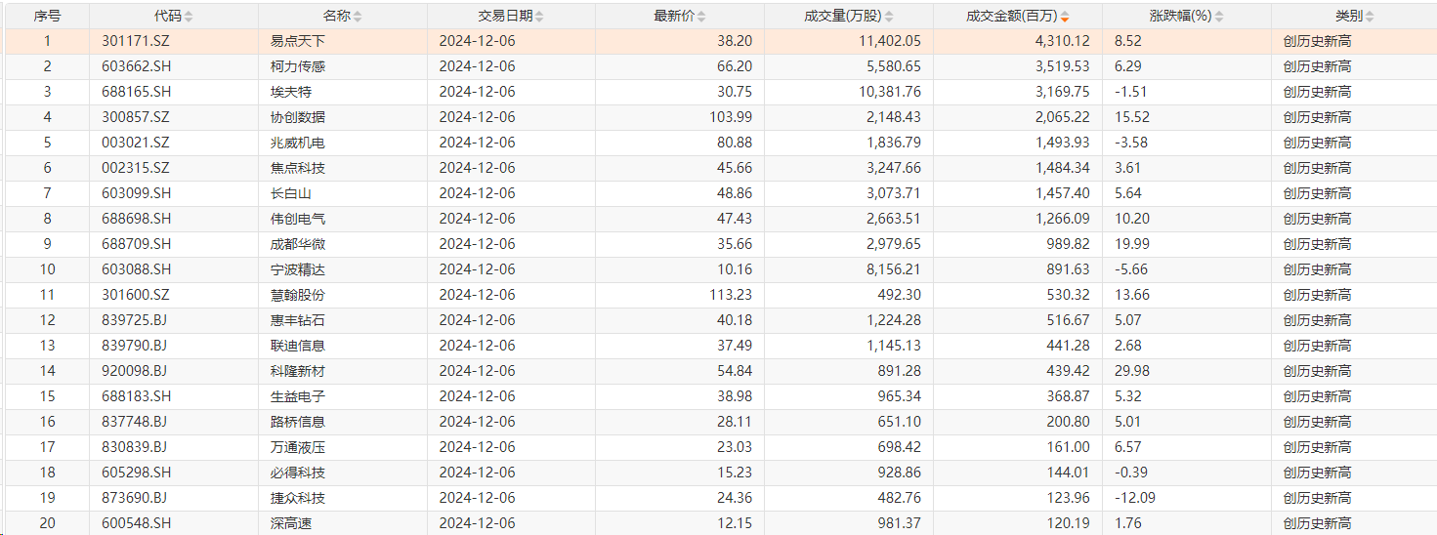Toggle sorting on the 交易日期 sort icon
The image size is (1437, 535).
click(540, 17)
